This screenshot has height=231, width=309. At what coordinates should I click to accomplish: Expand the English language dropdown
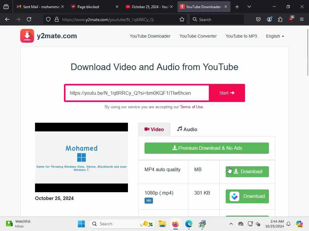point(275,36)
